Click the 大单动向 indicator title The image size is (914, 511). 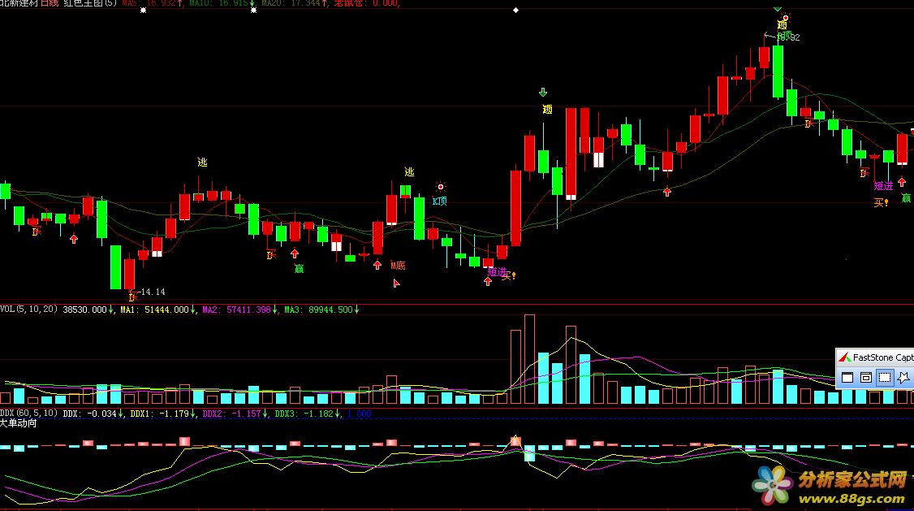19,423
